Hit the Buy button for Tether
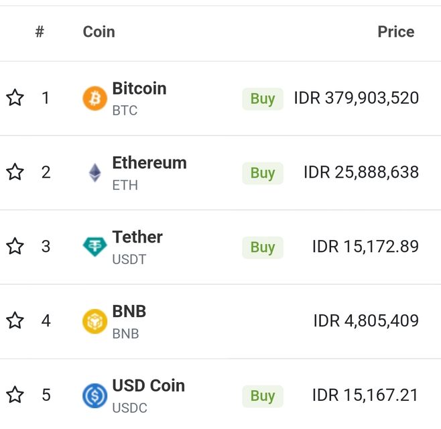This screenshot has height=429, width=441. coord(263,247)
